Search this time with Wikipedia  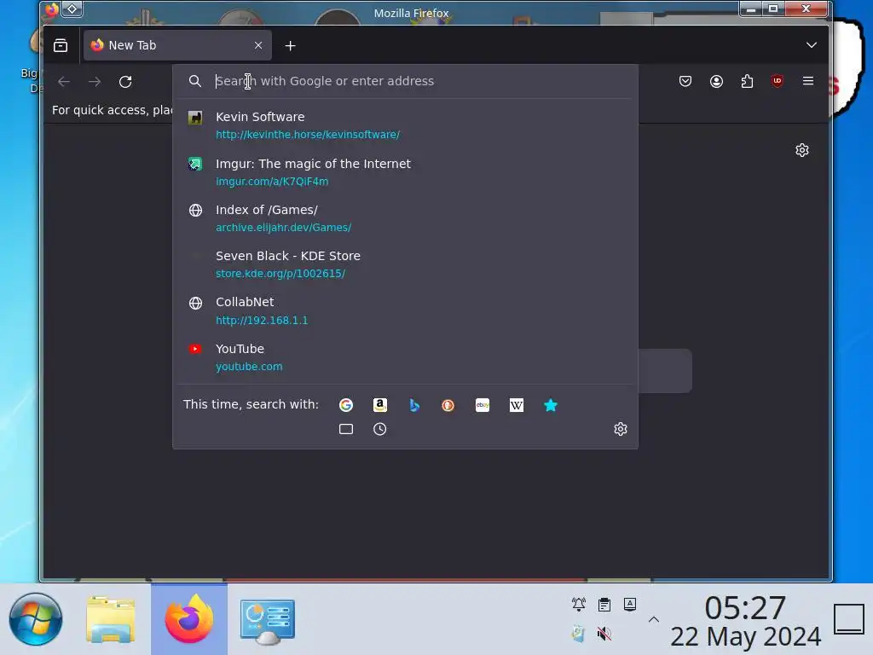click(x=516, y=405)
